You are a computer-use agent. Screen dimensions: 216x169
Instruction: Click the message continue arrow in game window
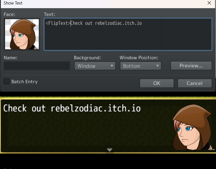click(x=110, y=150)
